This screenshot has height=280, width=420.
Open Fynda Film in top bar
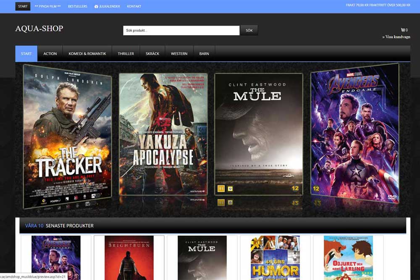(x=48, y=6)
